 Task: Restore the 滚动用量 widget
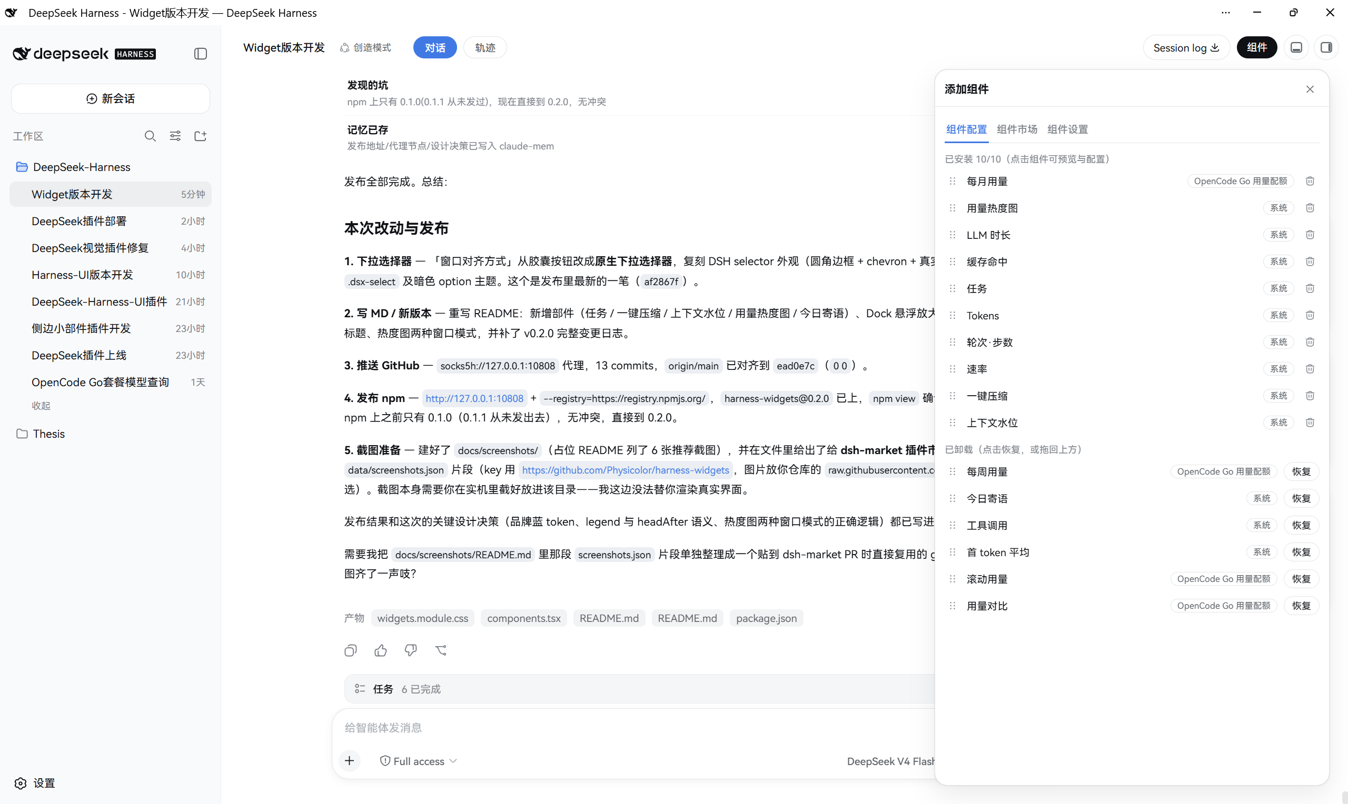(x=1301, y=579)
